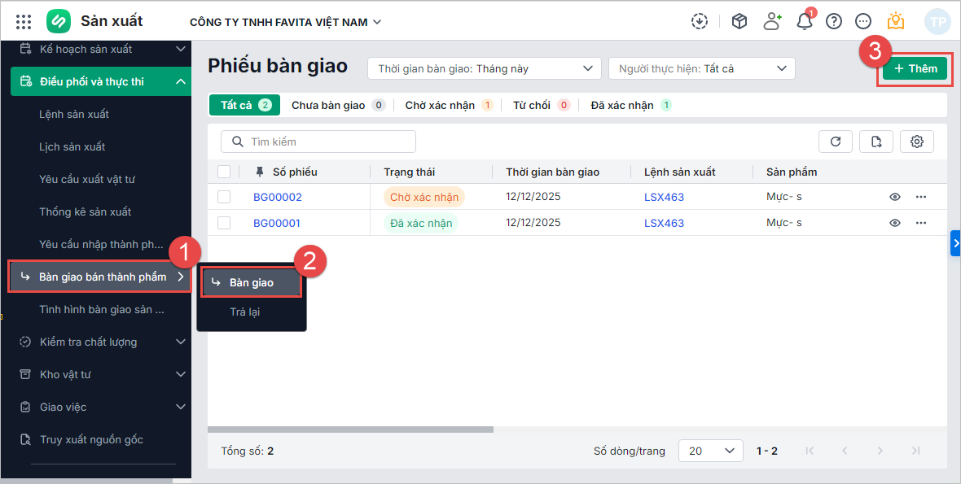961x484 pixels.
Task: Expand Kho vật tư menu
Action: pyautogui.click(x=181, y=374)
